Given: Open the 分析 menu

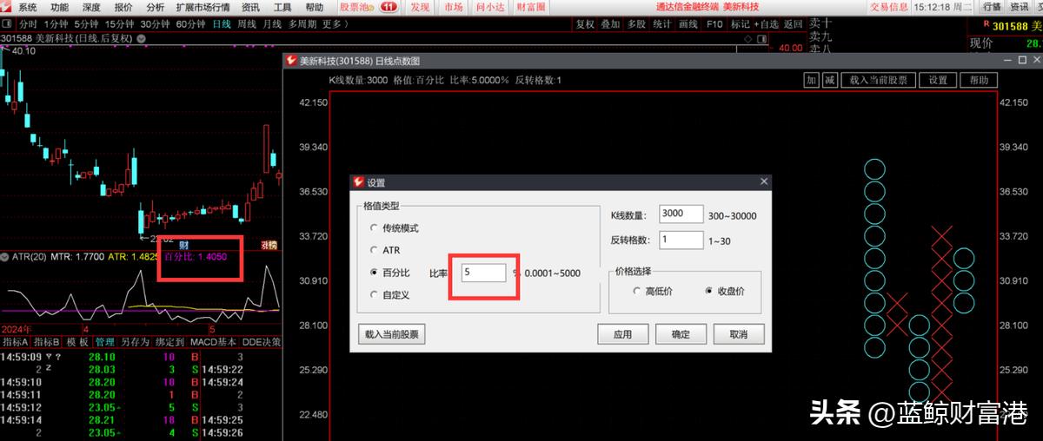Looking at the screenshot, I should (x=156, y=7).
